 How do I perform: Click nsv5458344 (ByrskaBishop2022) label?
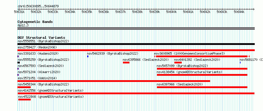(43, 84)
